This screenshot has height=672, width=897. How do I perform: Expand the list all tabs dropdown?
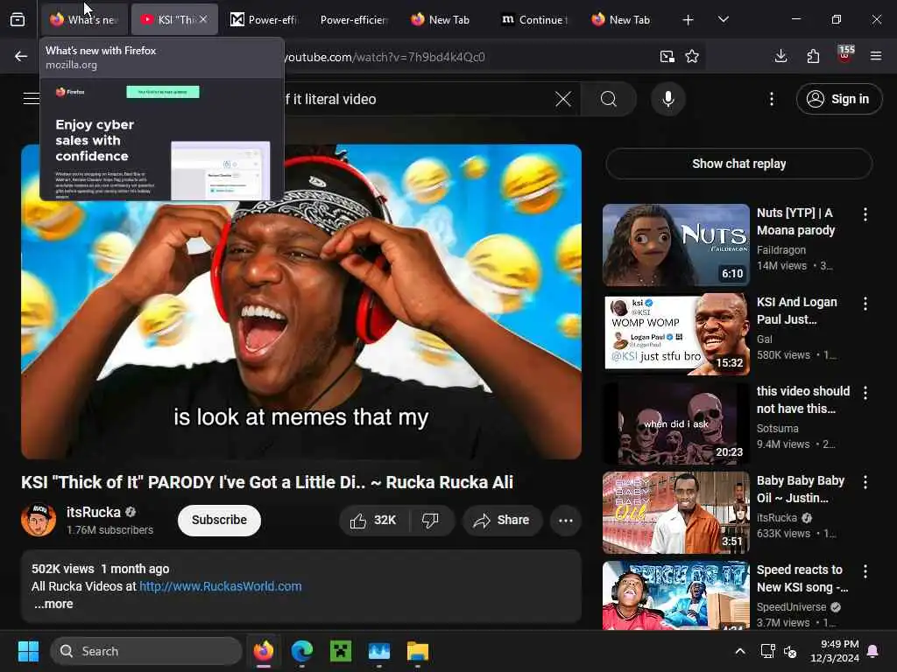[723, 20]
